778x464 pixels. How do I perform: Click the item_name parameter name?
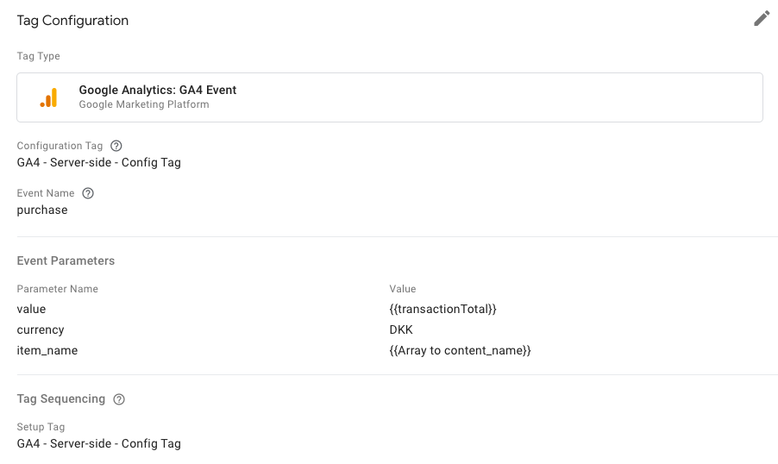[x=47, y=351]
